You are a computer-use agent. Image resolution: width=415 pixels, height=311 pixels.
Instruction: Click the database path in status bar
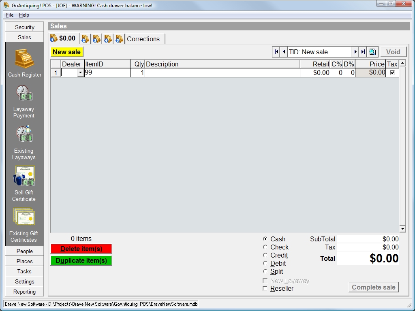coord(101,304)
